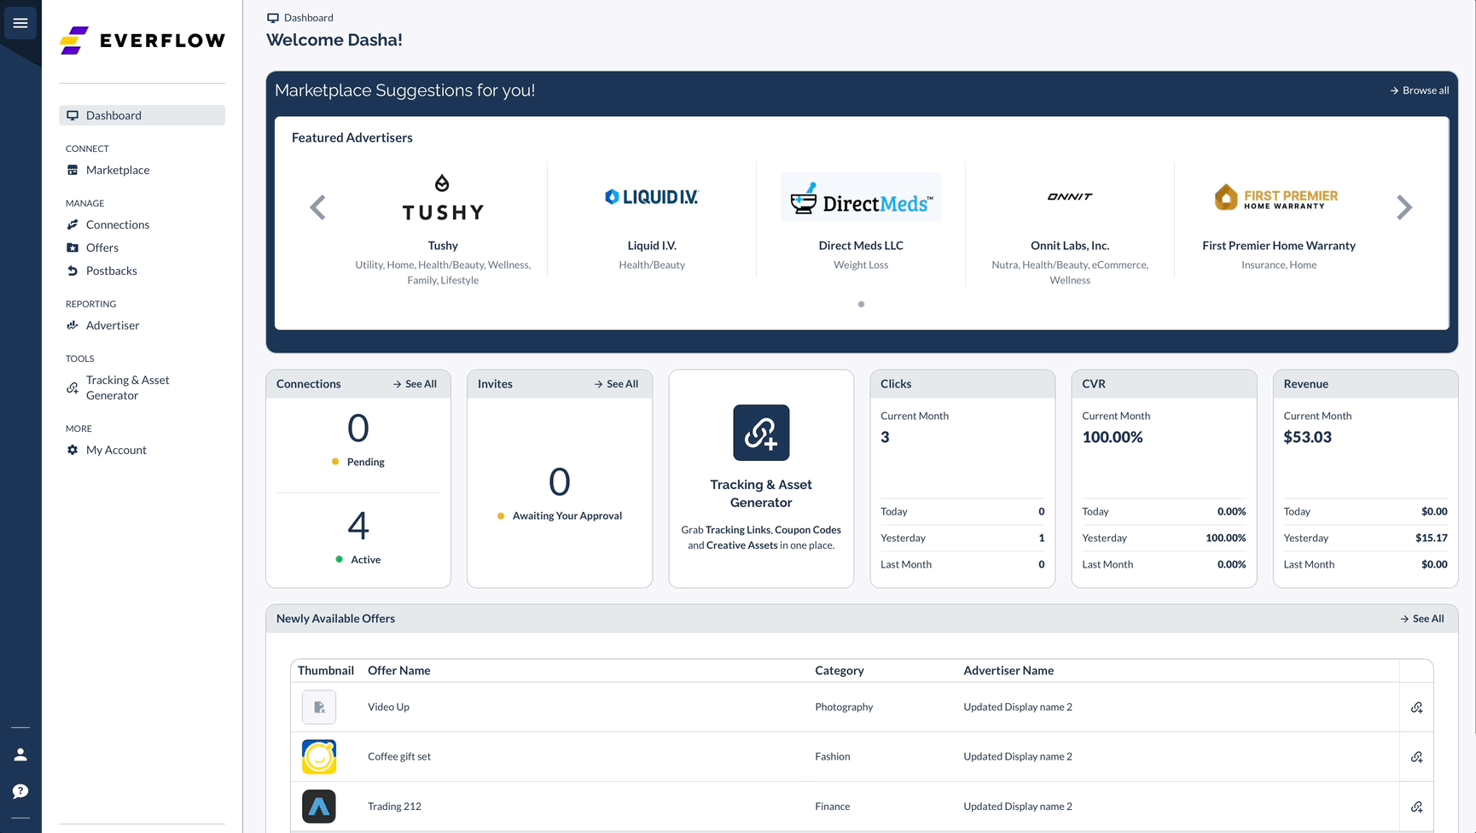The image size is (1476, 833).
Task: Click the tracking link icon for Video Up
Action: click(x=1417, y=708)
